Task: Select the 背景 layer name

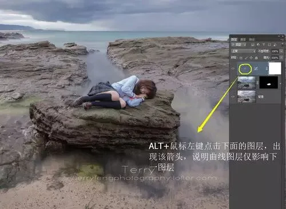Action: [x=261, y=97]
